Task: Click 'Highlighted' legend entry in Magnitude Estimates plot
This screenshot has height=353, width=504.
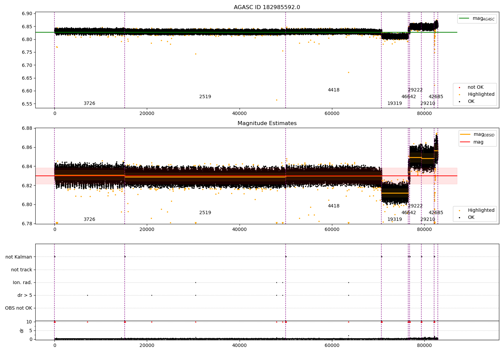Action: (x=481, y=210)
